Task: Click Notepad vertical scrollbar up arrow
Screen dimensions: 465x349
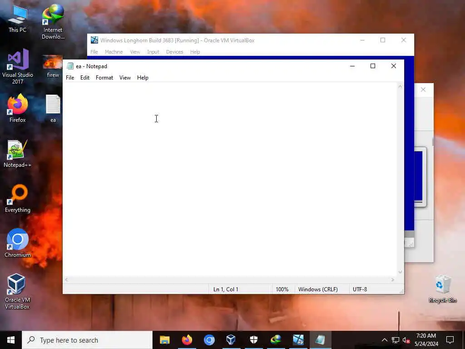Action: [401, 87]
